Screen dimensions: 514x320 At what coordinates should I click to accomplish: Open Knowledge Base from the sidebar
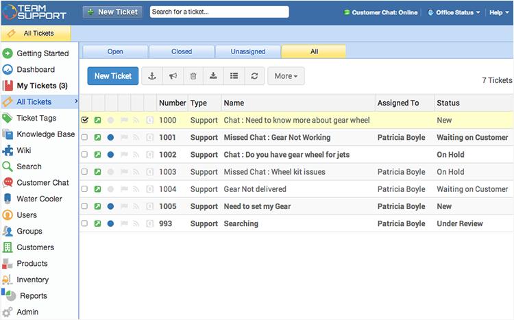point(45,134)
